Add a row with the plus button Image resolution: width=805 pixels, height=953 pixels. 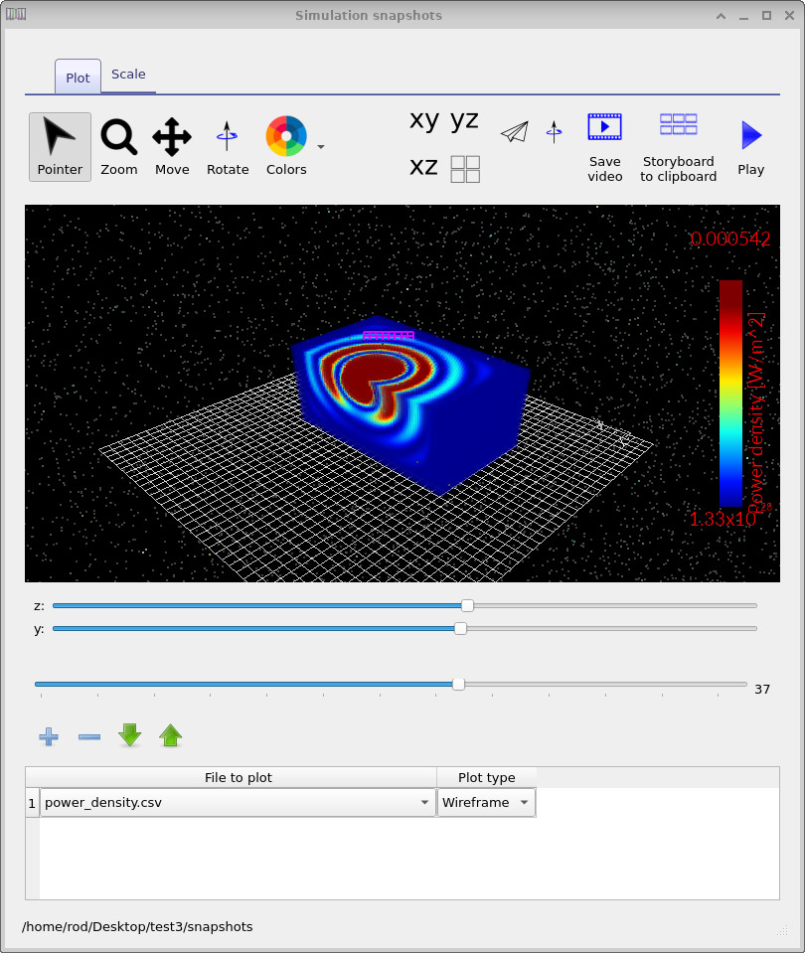48,736
